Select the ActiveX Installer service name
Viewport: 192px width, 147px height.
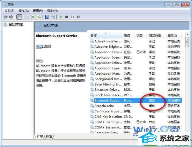(x=108, y=41)
